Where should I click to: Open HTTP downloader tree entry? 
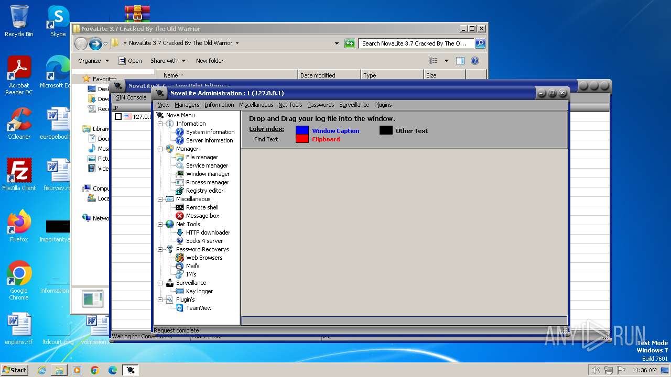[x=208, y=232]
